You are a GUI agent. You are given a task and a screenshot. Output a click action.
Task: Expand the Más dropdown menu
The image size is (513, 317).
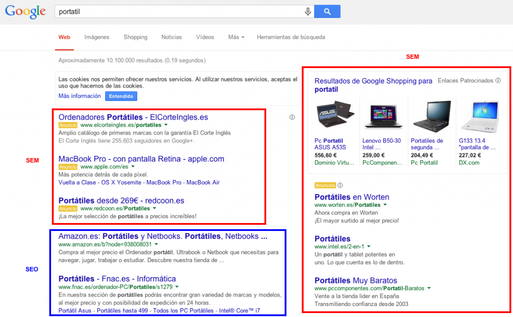[x=236, y=37]
